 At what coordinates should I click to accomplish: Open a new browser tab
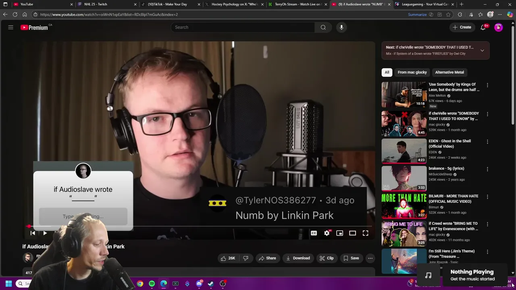coord(462,4)
